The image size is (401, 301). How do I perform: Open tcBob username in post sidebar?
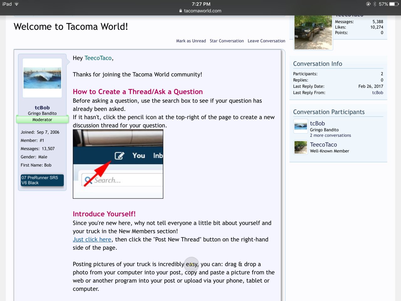click(x=42, y=108)
